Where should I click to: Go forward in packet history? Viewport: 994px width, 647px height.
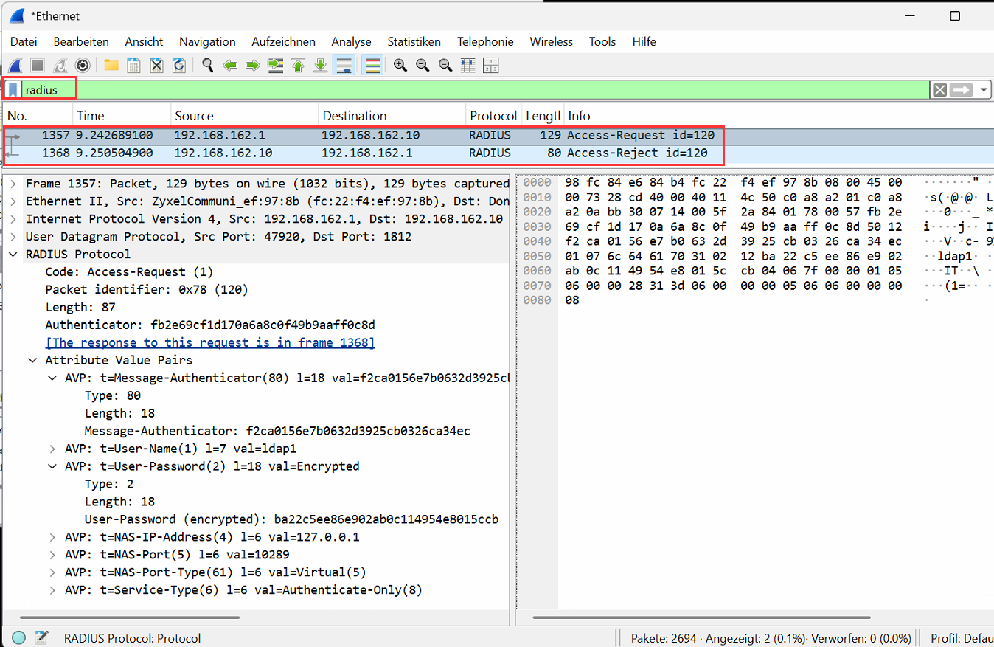252,66
